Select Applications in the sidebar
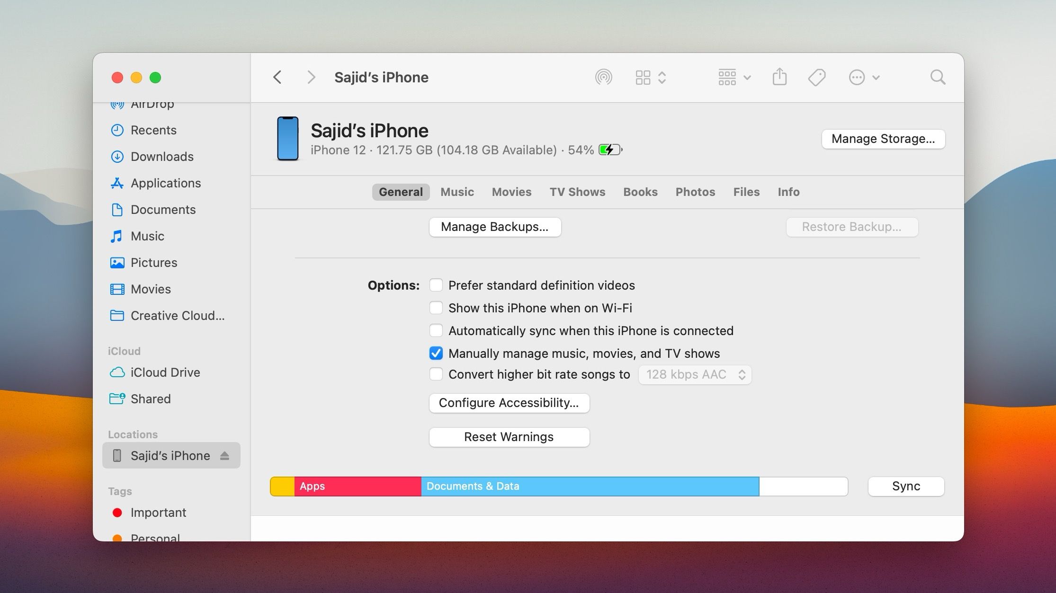This screenshot has width=1056, height=593. [x=165, y=183]
